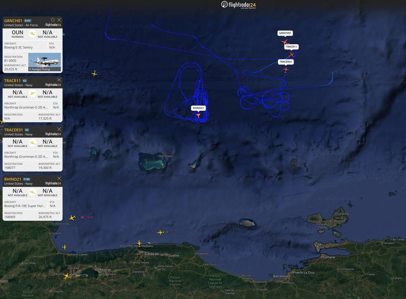
Task: Select yellow aircraft over open sea northwest
Action: pos(94,74)
